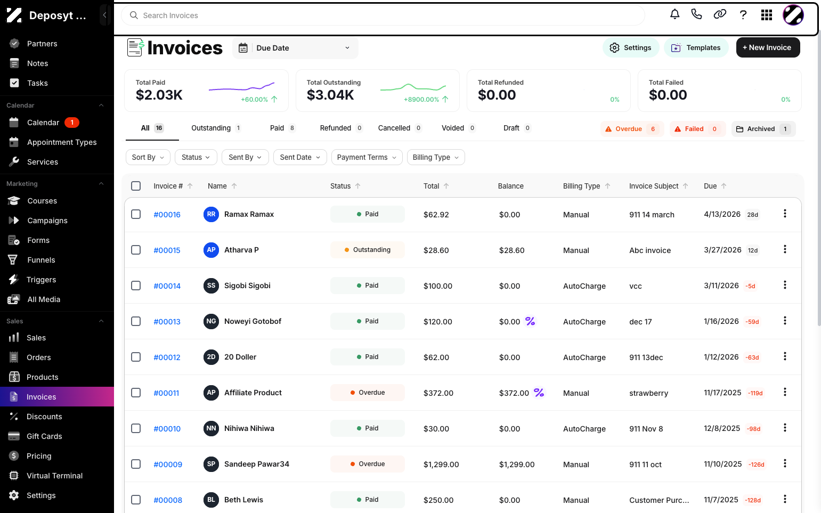Show Archived invoices
Image resolution: width=821 pixels, height=513 pixels.
763,129
